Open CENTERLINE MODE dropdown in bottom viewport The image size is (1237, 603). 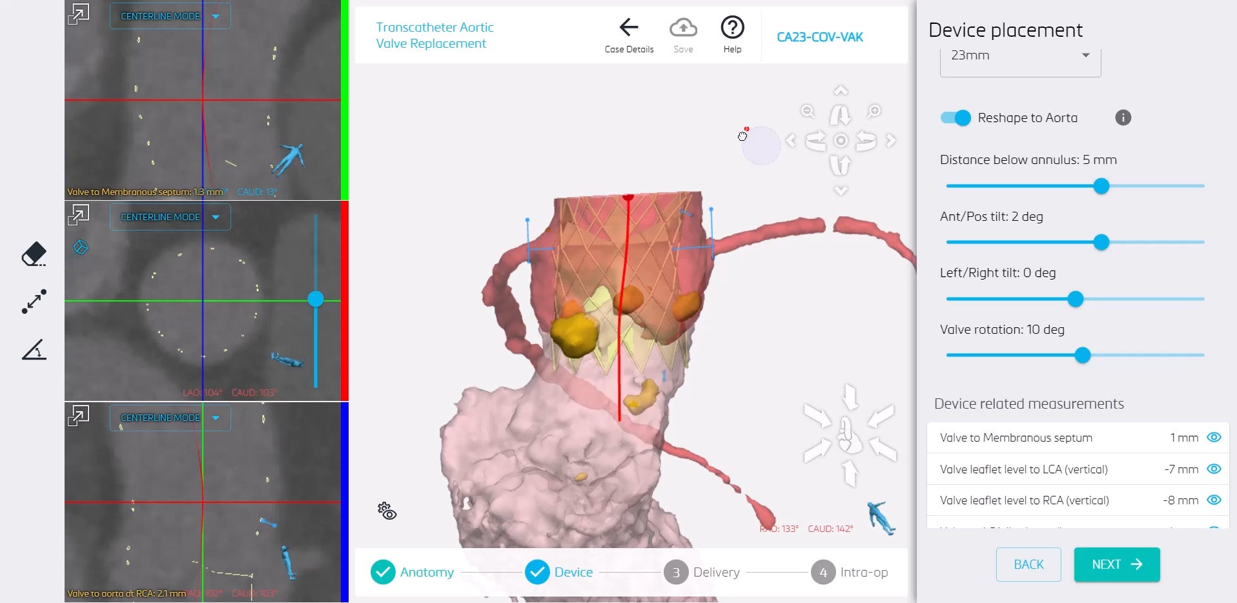click(216, 418)
